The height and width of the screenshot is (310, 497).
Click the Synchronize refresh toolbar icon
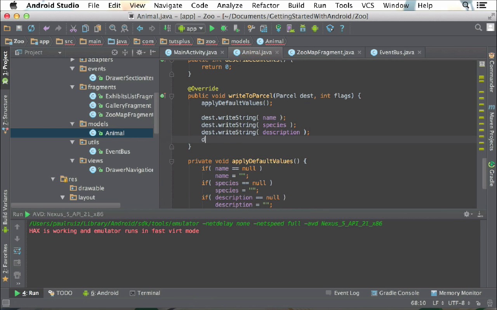click(x=31, y=28)
